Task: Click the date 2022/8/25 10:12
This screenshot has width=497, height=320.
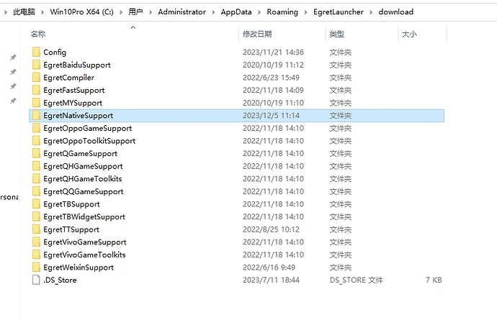Action: point(271,229)
